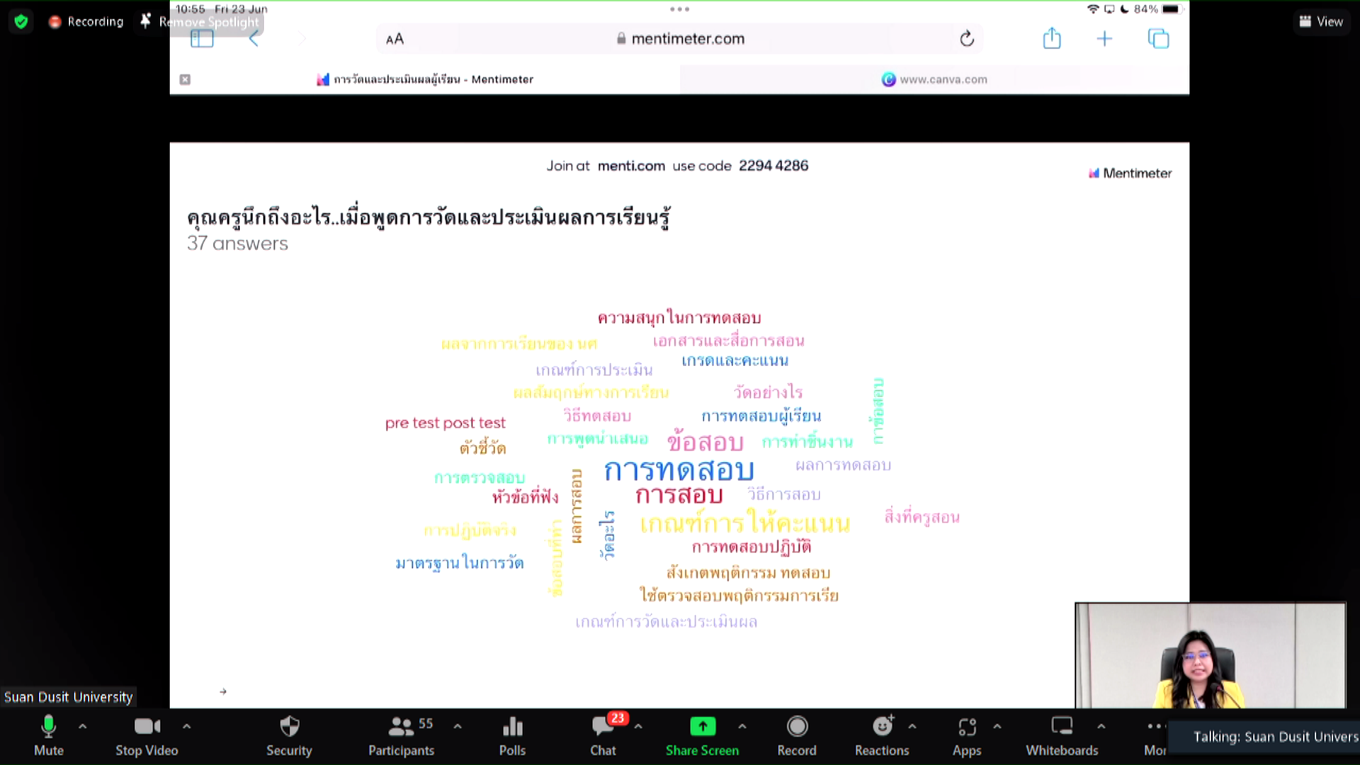Open Polls in Zoom toolbar
This screenshot has height=765, width=1360.
coord(512,735)
